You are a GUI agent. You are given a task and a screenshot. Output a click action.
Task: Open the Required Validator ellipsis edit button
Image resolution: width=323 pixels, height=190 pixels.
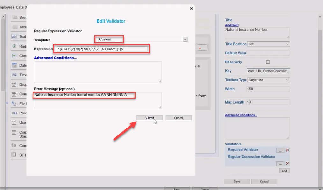pyautogui.click(x=280, y=150)
